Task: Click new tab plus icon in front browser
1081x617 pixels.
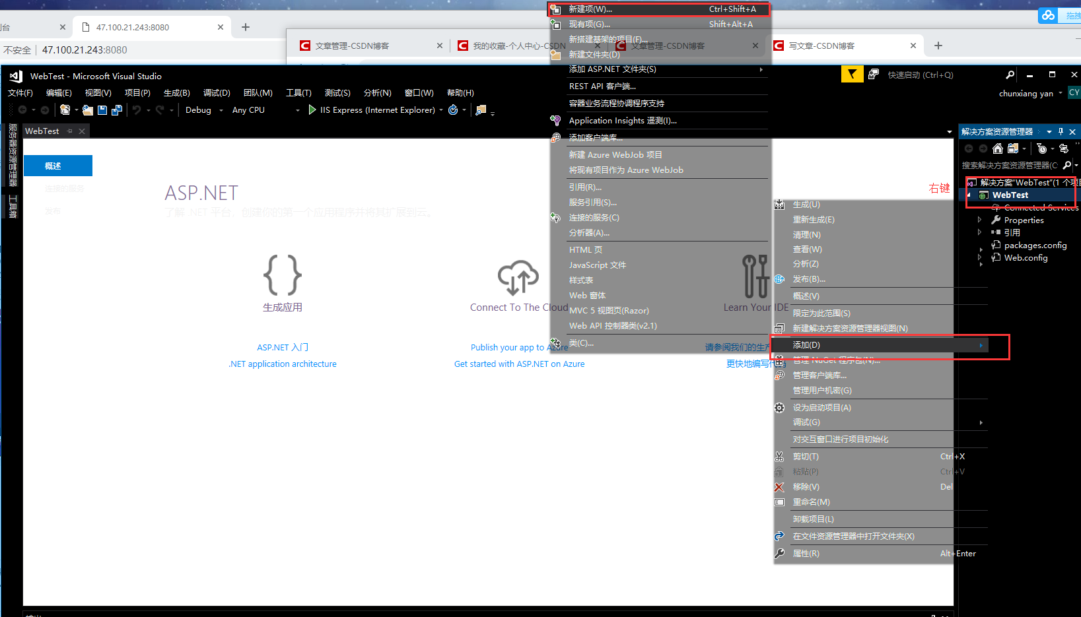Action: [938, 46]
